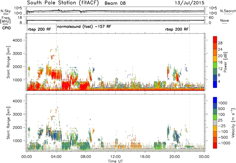Click the date '13/Jul/2015'

(x=189, y=3)
